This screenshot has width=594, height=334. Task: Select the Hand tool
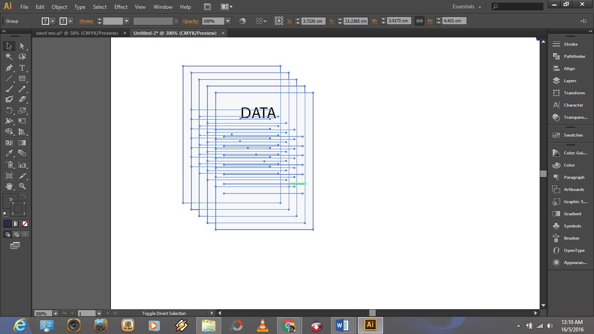(x=9, y=186)
